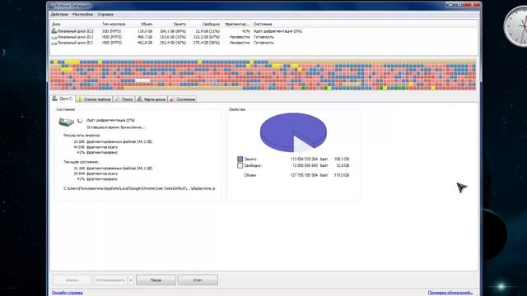Open the Настройки menu

(x=82, y=15)
